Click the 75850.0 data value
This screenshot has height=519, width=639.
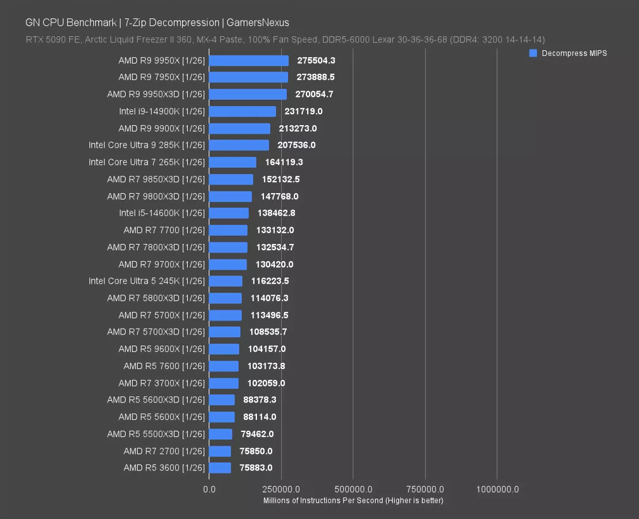pos(256,451)
